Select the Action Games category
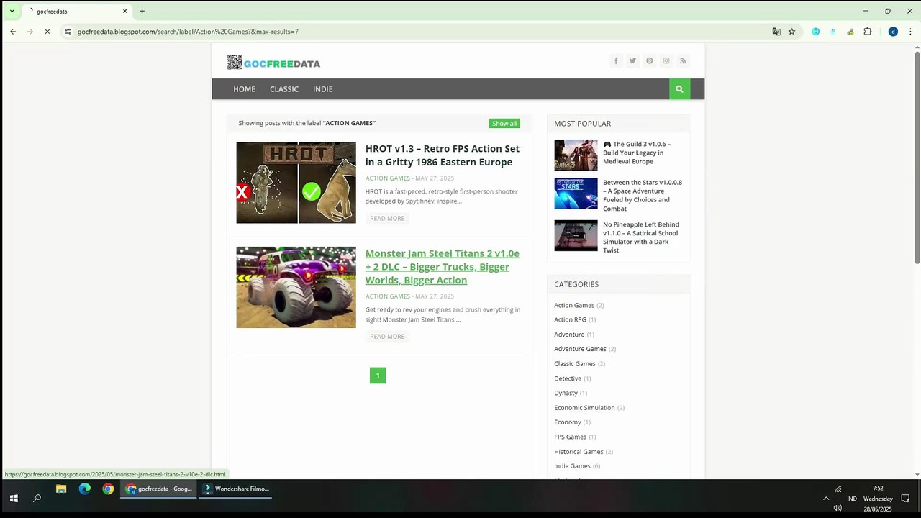The width and height of the screenshot is (921, 518). click(x=574, y=305)
